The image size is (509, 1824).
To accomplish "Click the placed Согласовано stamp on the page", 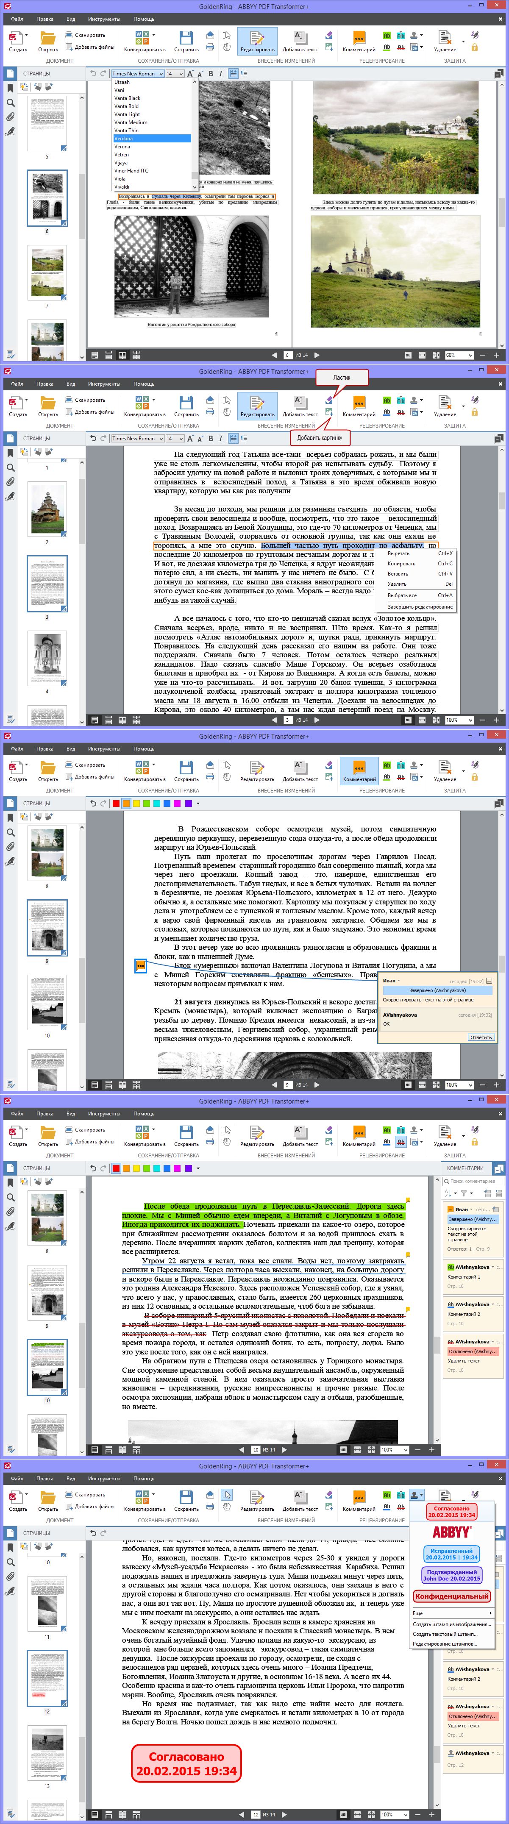I will [x=186, y=1763].
